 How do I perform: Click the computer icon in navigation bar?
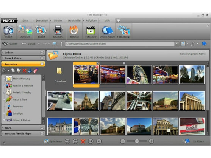tap(54, 44)
